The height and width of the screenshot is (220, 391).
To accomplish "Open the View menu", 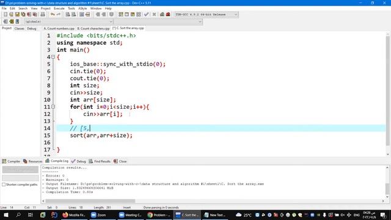I will (34, 8).
